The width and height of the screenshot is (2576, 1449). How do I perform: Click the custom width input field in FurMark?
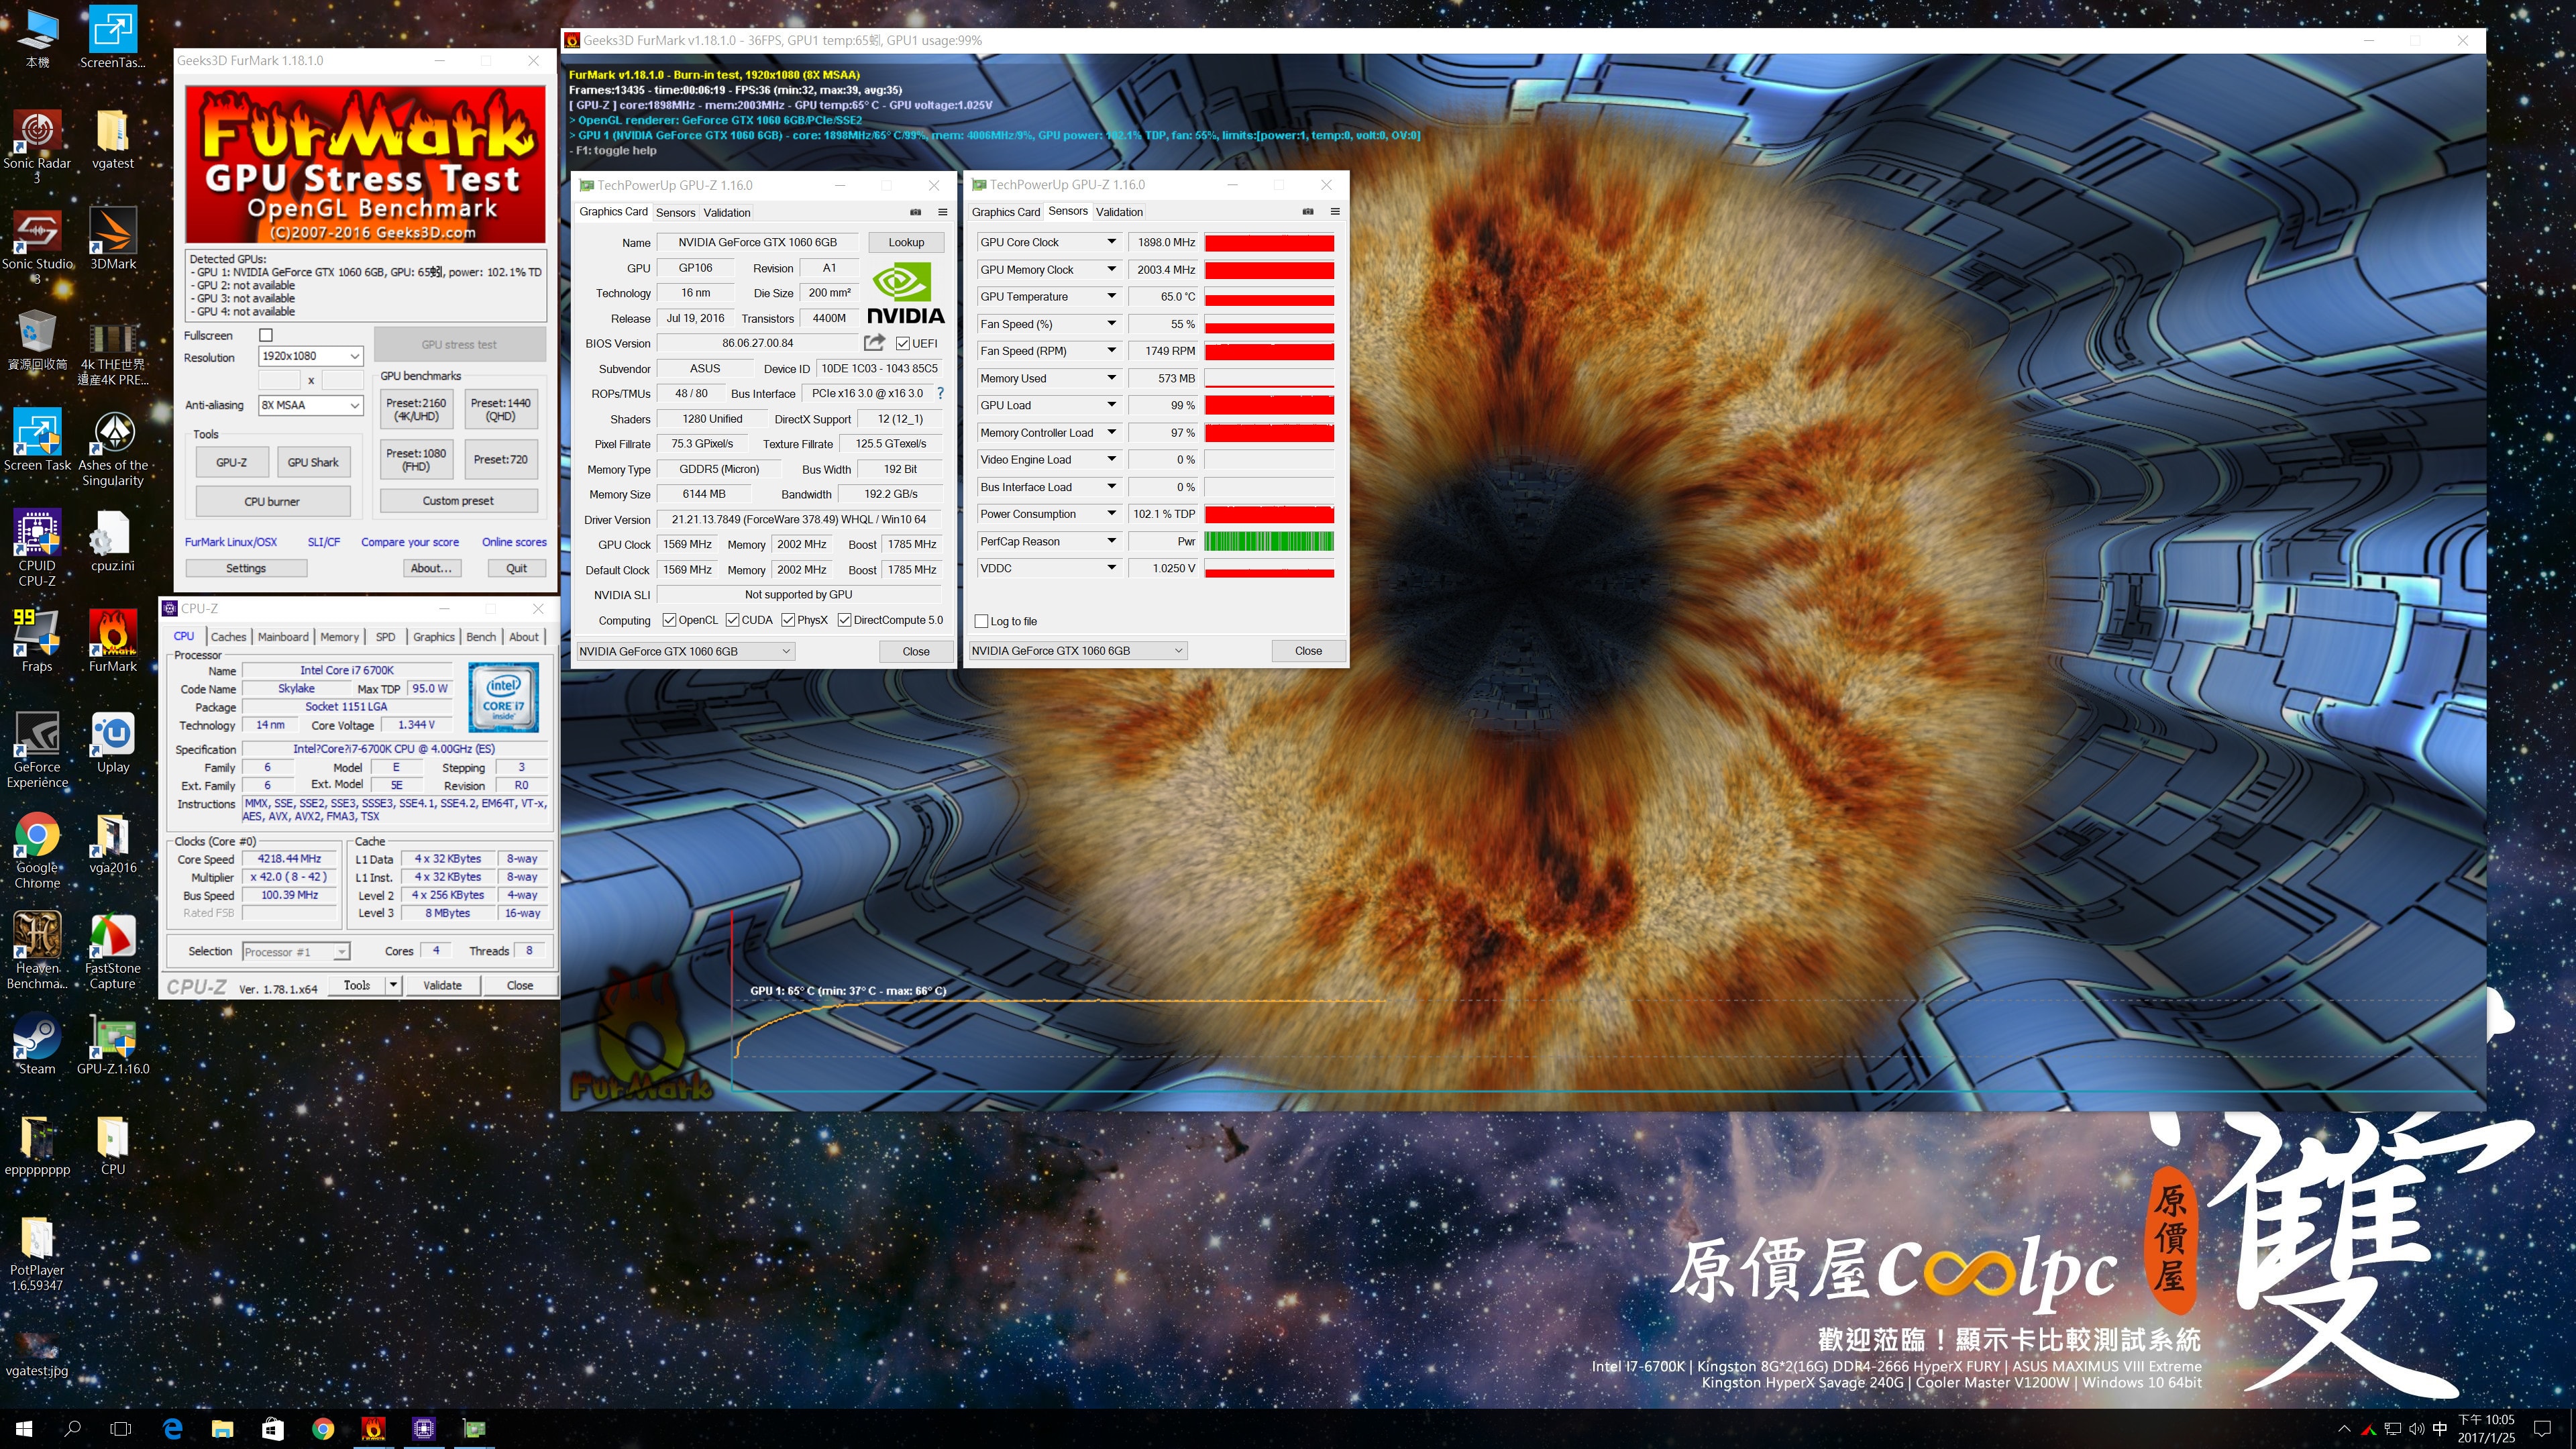coord(279,380)
